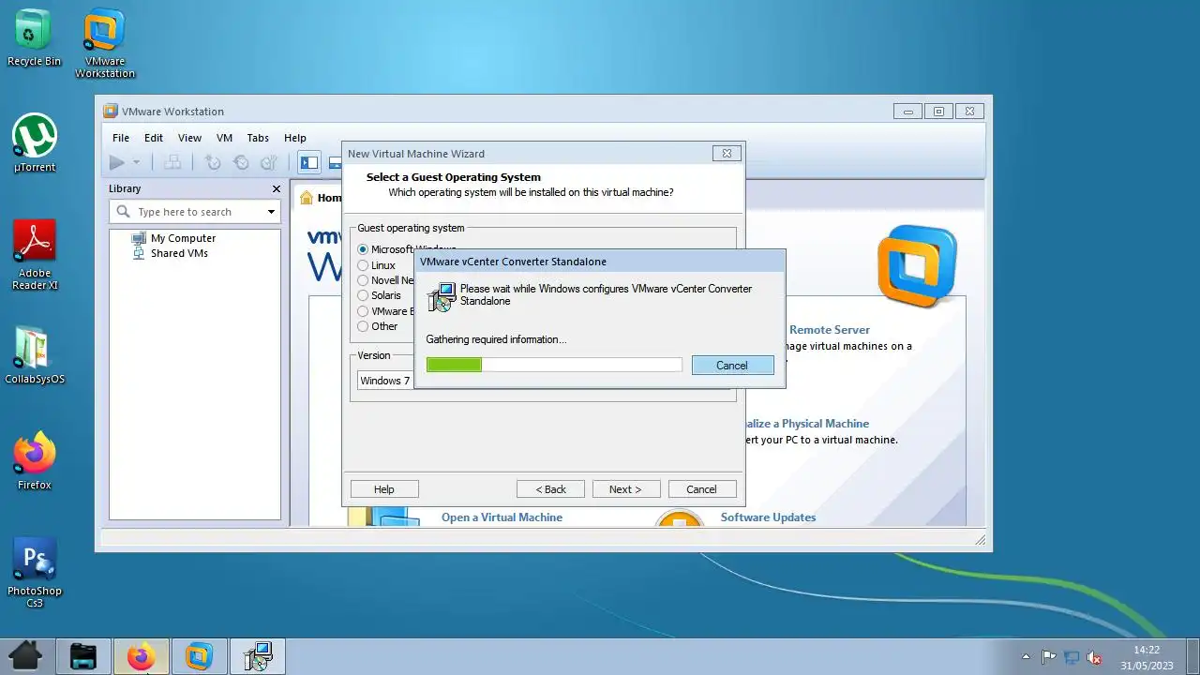Click Next button in wizard
This screenshot has width=1200, height=675.
[625, 489]
